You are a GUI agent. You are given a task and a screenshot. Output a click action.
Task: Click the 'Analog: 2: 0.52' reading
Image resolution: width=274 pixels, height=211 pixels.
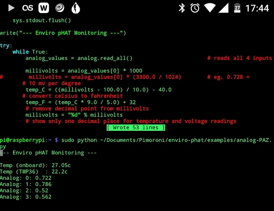point(24,190)
